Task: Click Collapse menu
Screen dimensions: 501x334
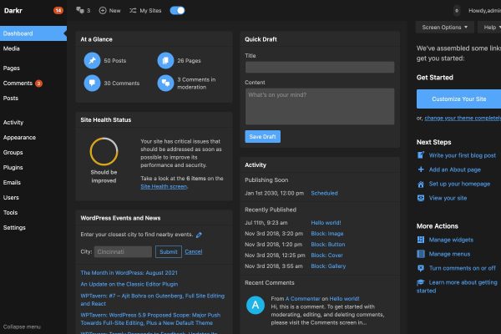Action: (x=22, y=326)
